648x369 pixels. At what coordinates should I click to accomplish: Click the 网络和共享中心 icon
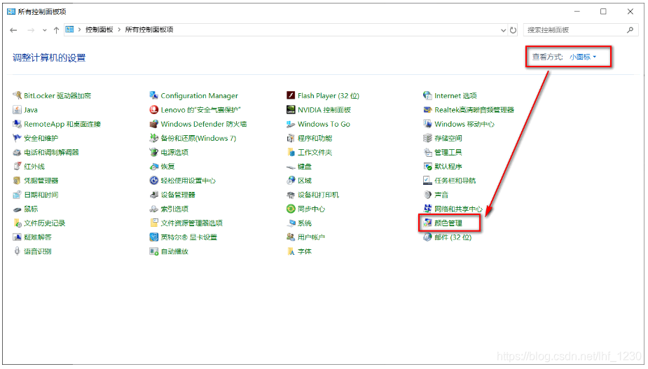[x=427, y=209]
